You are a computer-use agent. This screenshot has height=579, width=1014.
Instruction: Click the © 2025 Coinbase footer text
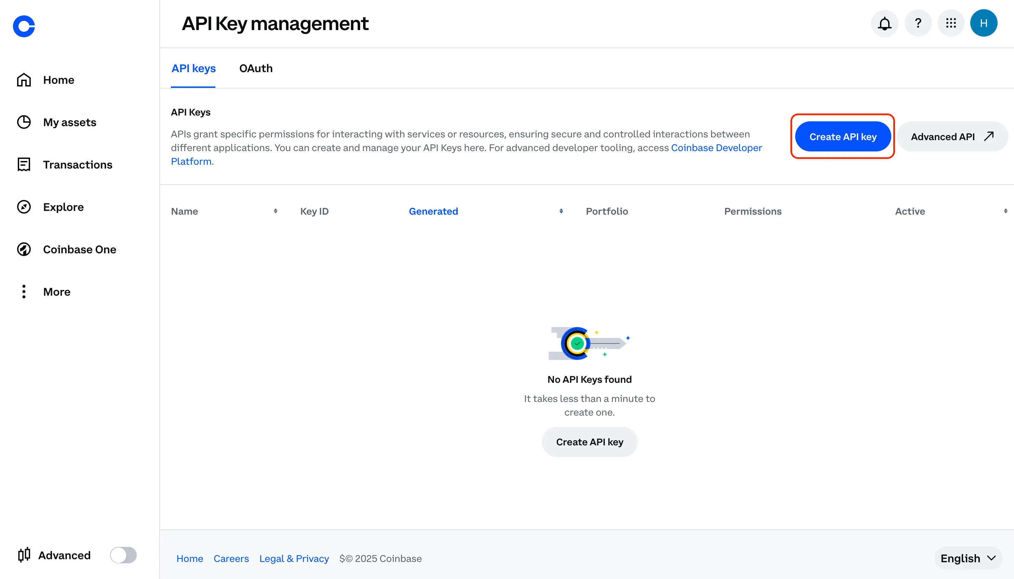tap(380, 558)
